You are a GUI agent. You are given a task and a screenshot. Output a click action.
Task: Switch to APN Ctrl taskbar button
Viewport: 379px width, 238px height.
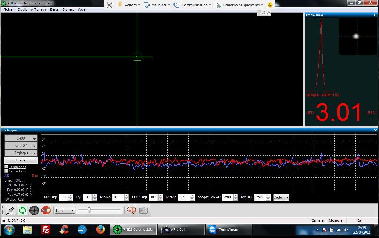(x=181, y=229)
